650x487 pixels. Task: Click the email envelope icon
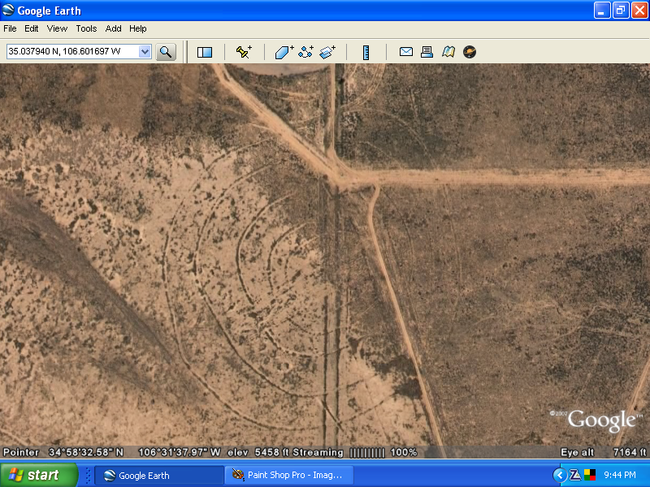pyautogui.click(x=405, y=52)
